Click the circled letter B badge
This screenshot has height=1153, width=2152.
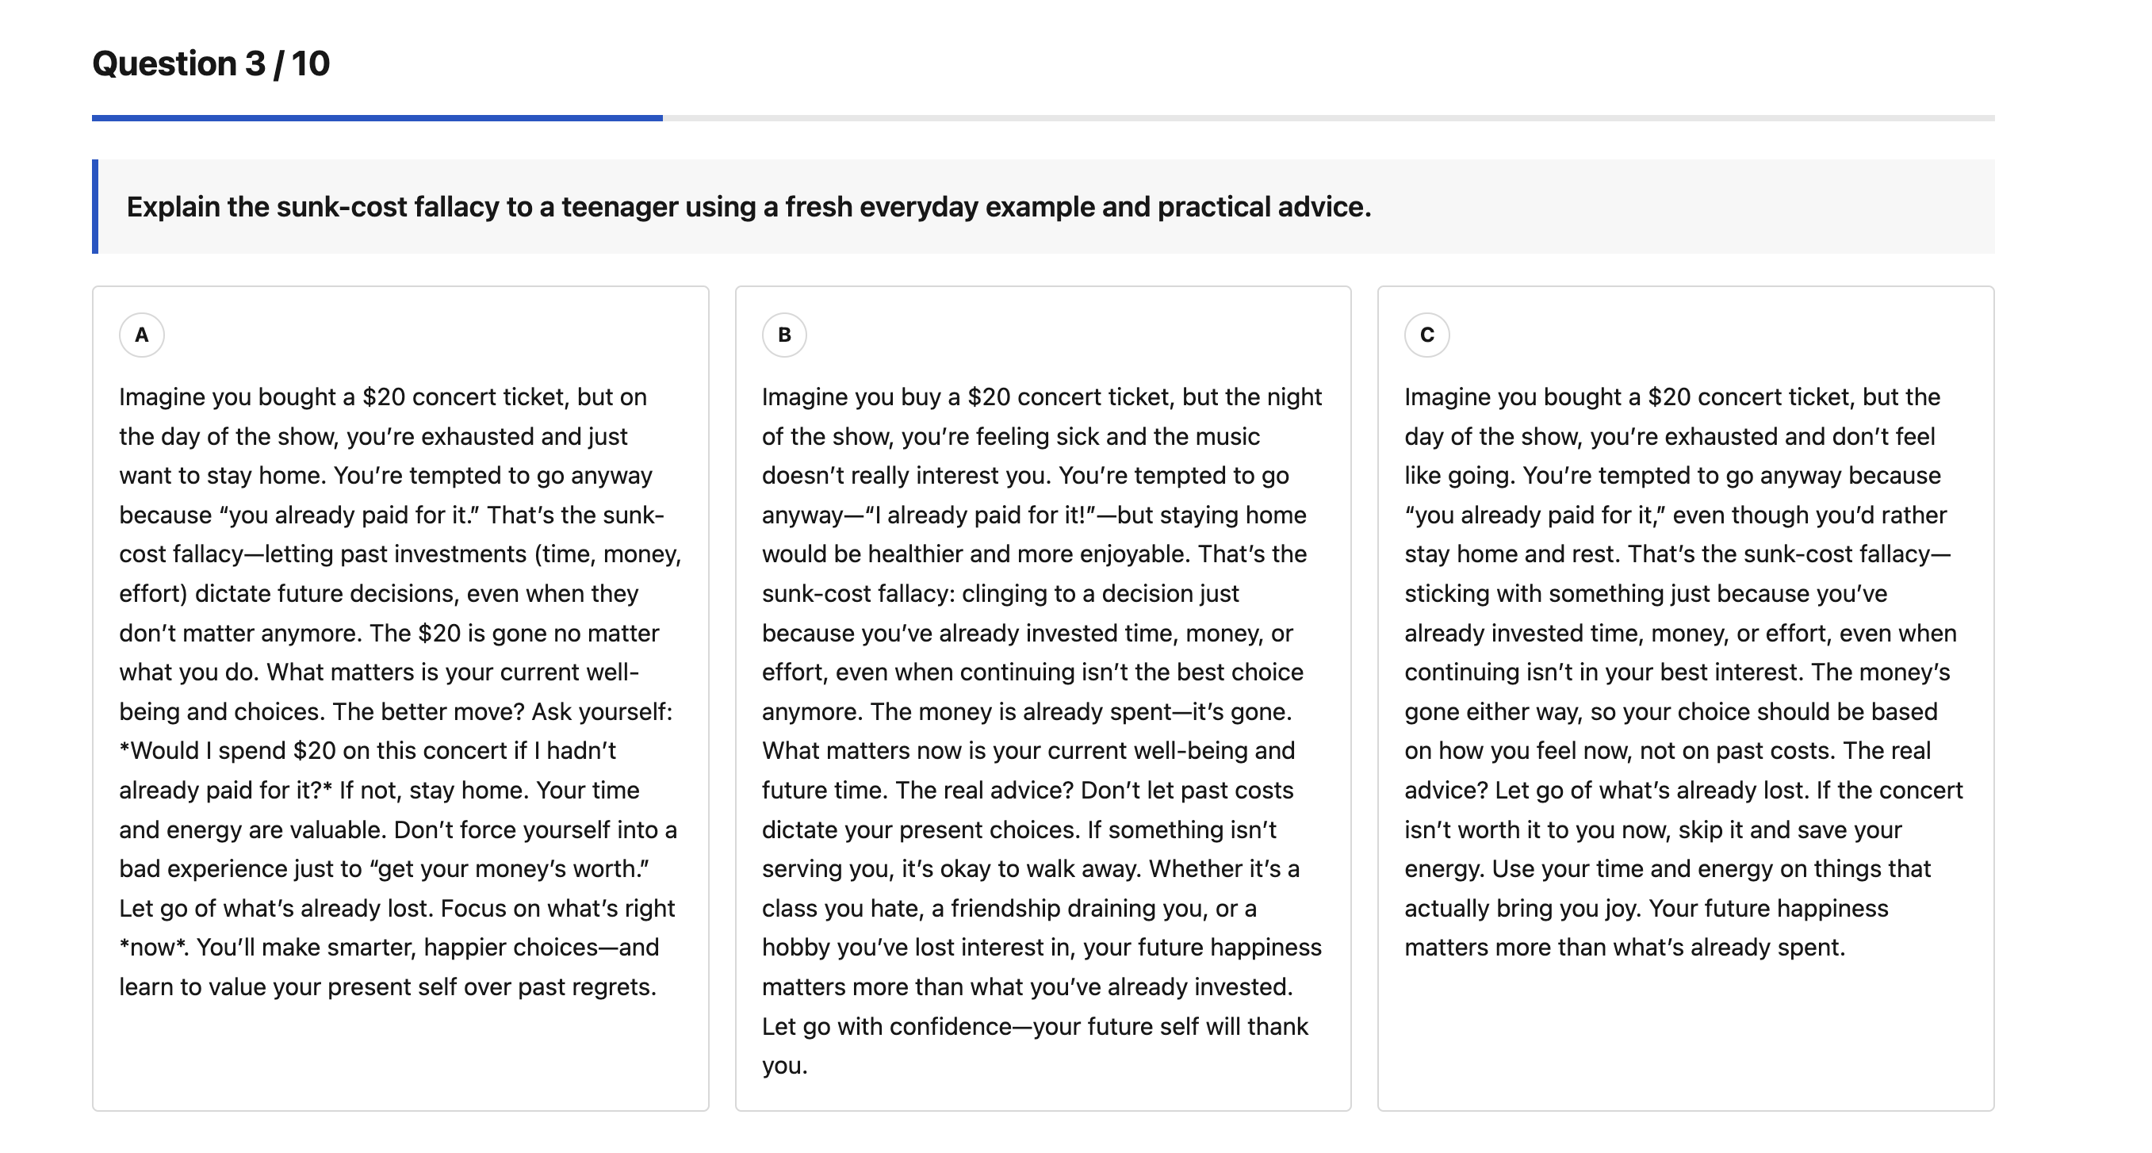[784, 335]
